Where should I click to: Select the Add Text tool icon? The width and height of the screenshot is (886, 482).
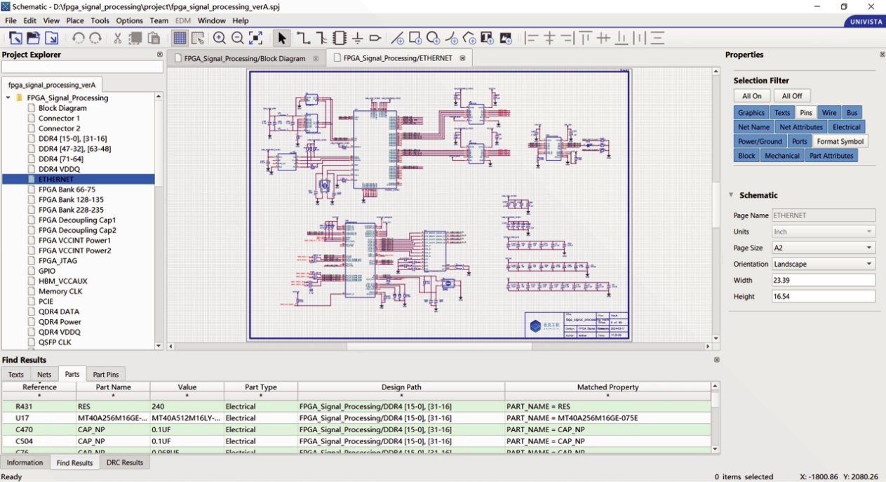point(487,38)
